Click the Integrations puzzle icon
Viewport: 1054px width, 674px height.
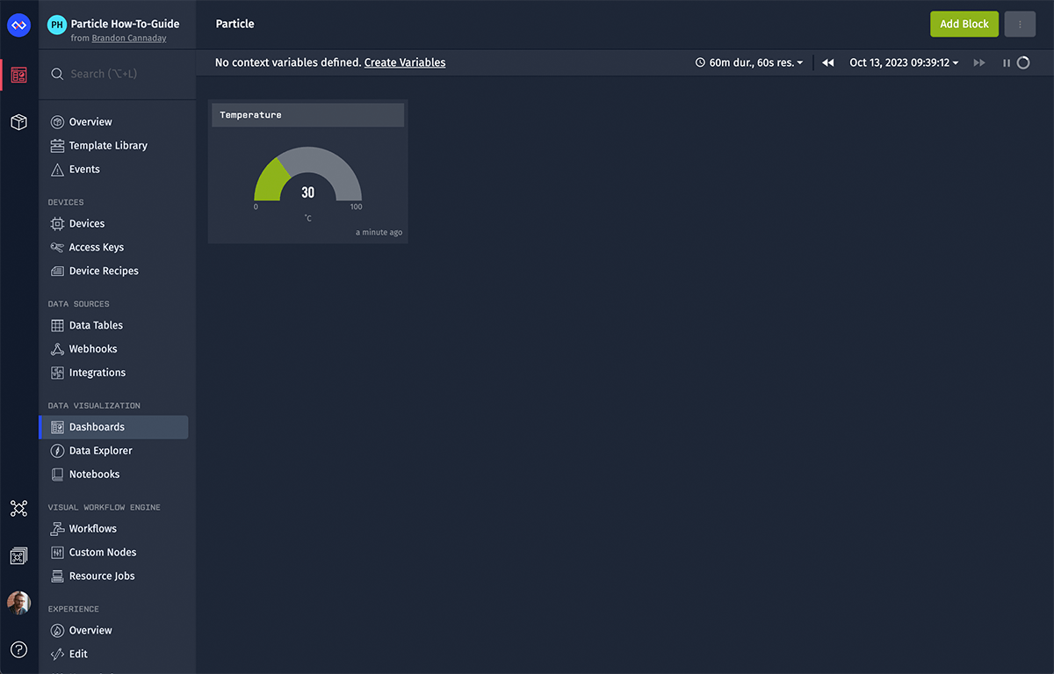[x=57, y=373]
